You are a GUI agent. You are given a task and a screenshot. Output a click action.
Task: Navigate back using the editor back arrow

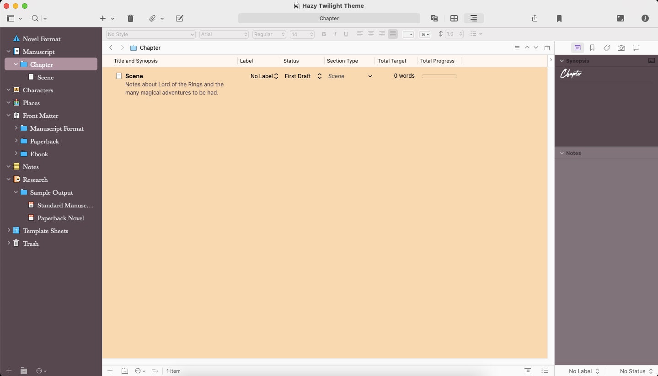[111, 48]
